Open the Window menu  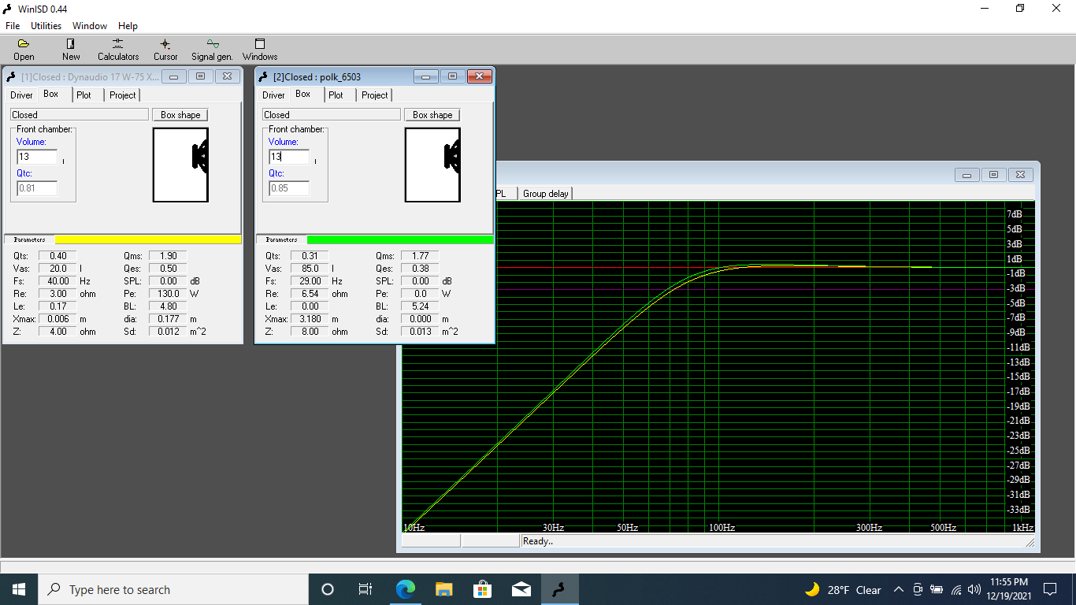point(90,26)
